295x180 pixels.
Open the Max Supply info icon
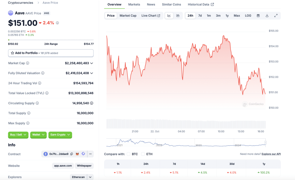[28, 123]
